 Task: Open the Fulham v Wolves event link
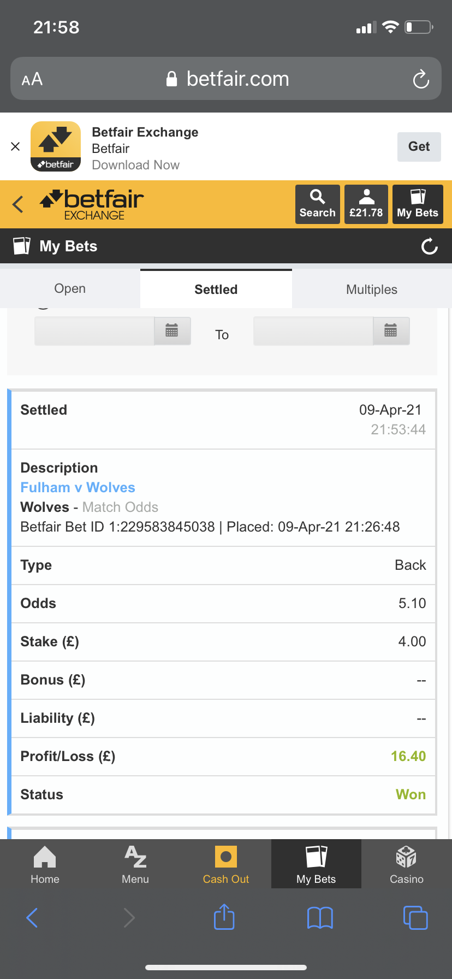(x=78, y=487)
